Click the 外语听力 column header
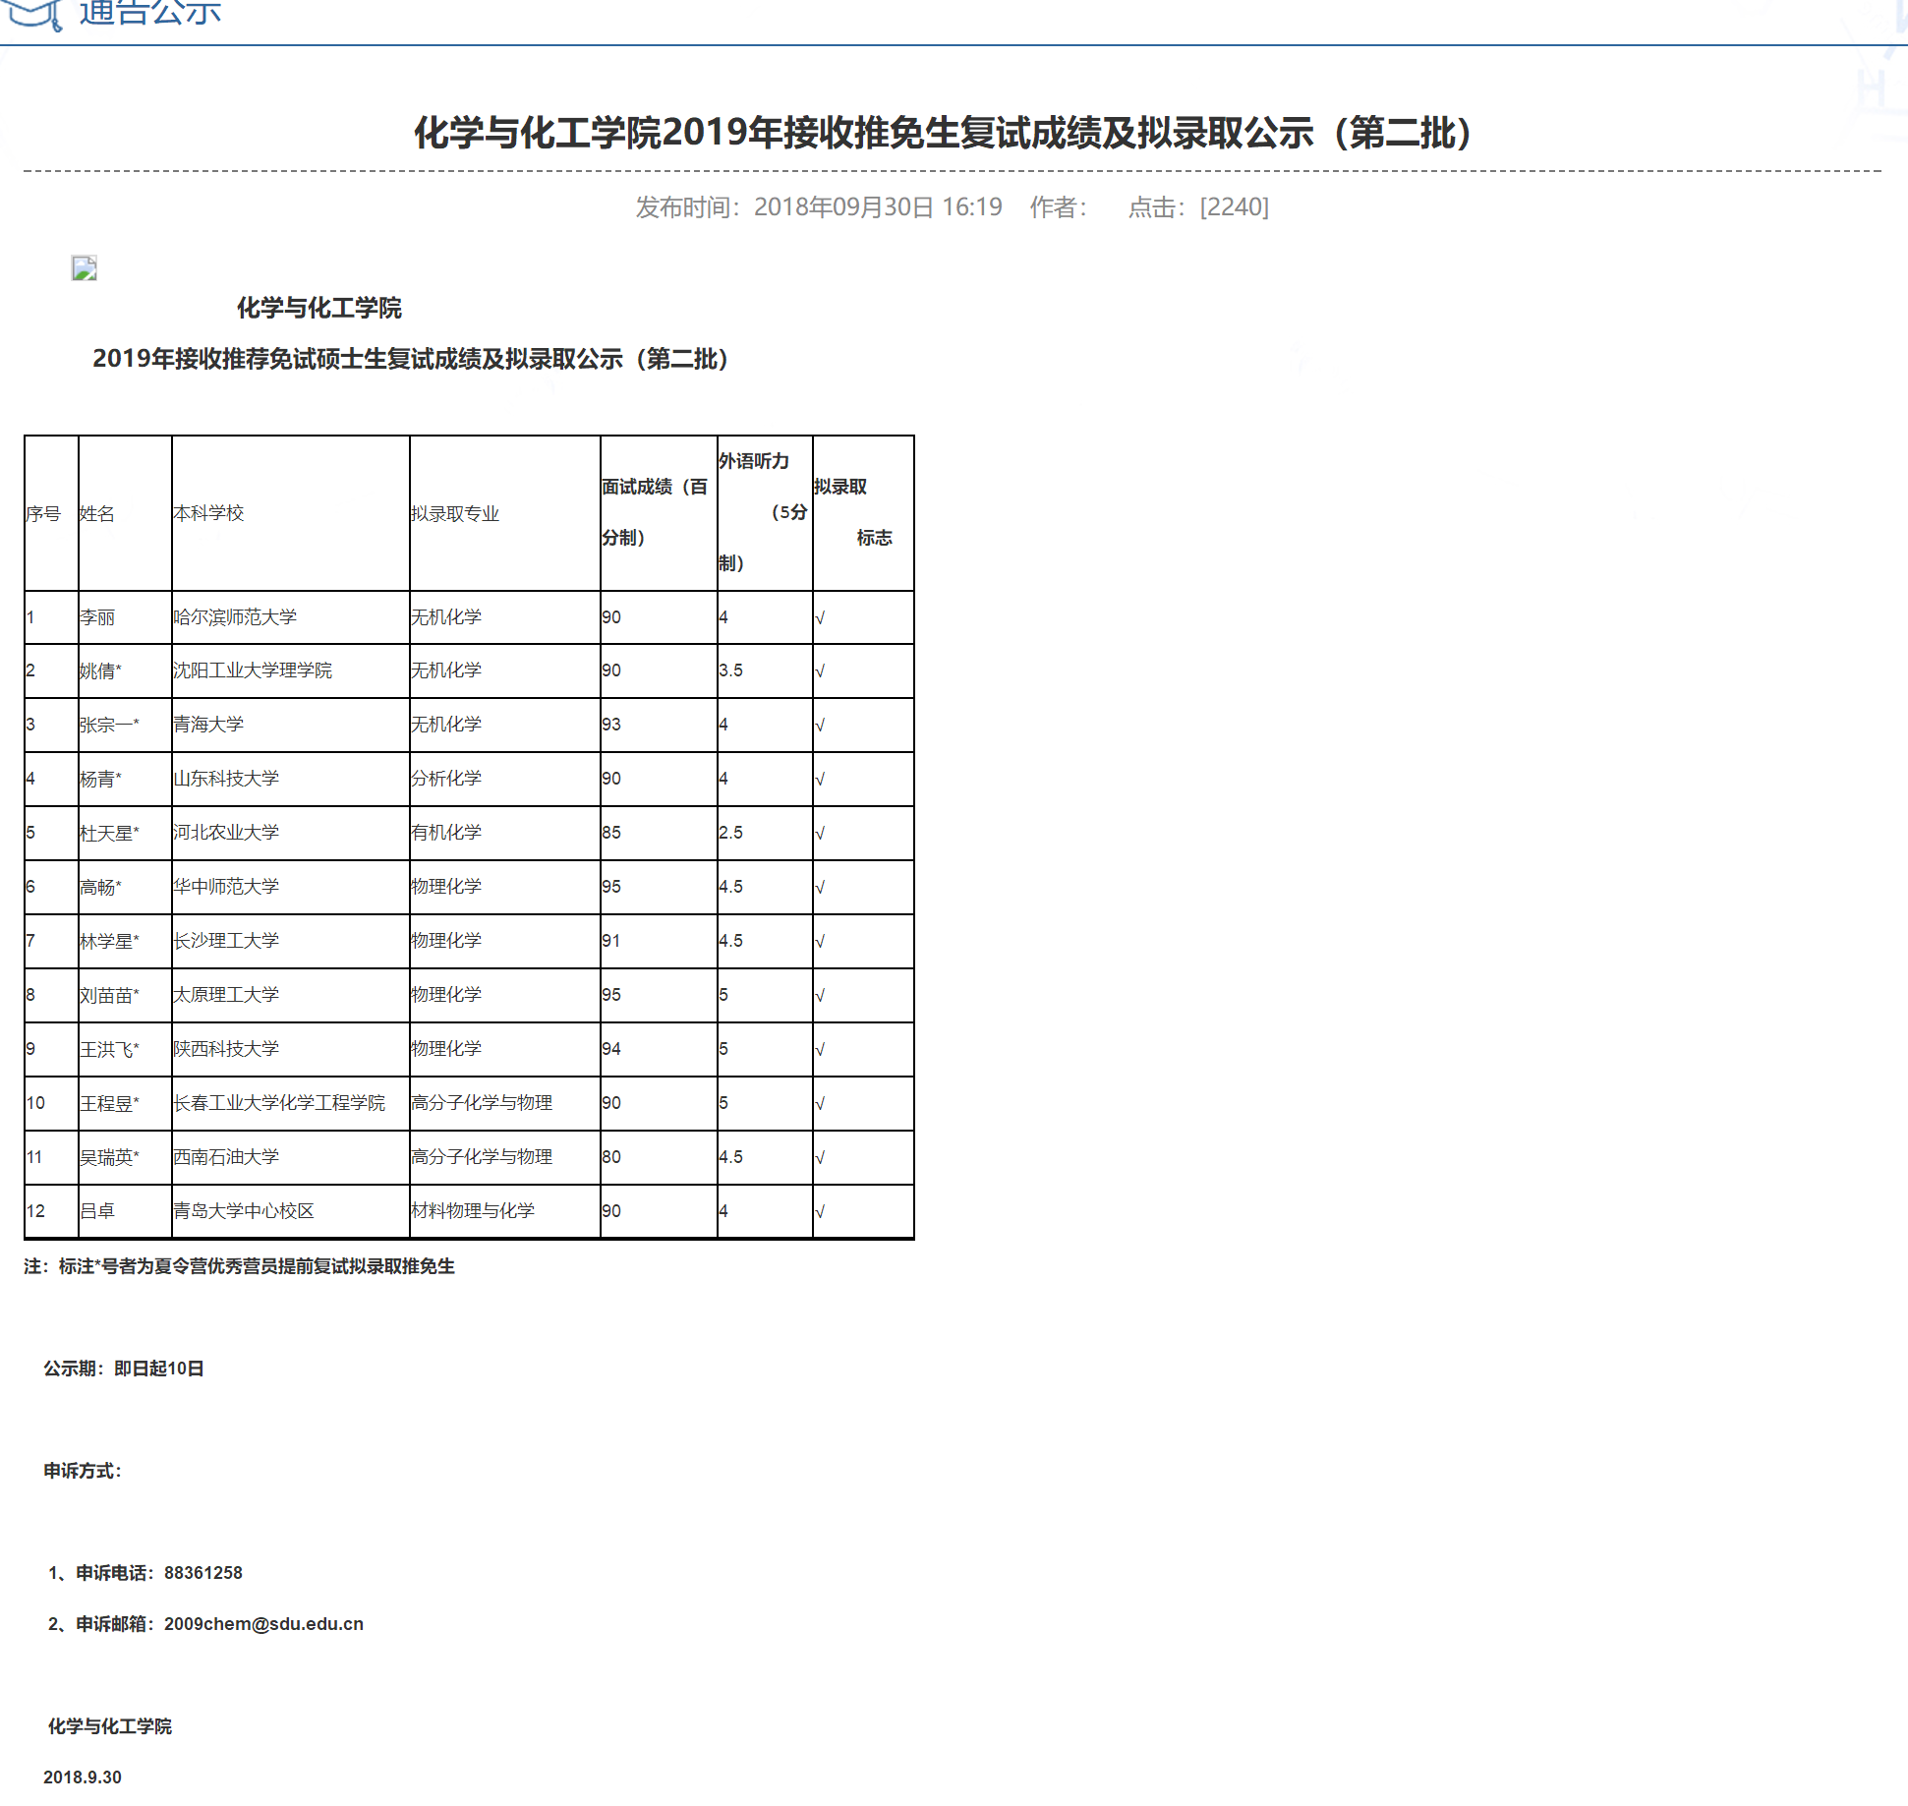Image resolution: width=1908 pixels, height=1806 pixels. coord(764,512)
